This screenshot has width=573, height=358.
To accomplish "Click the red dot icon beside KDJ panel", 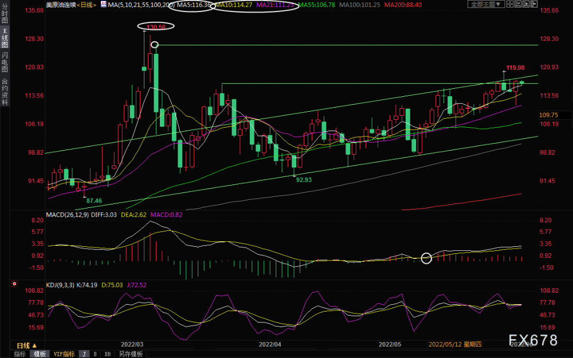I will coord(14,284).
